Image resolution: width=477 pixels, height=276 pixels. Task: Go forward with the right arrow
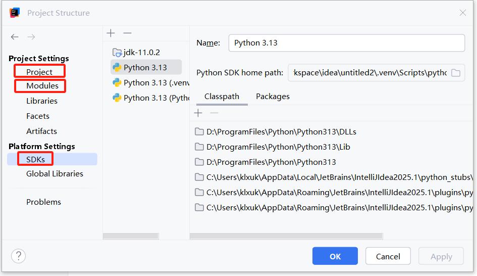31,37
